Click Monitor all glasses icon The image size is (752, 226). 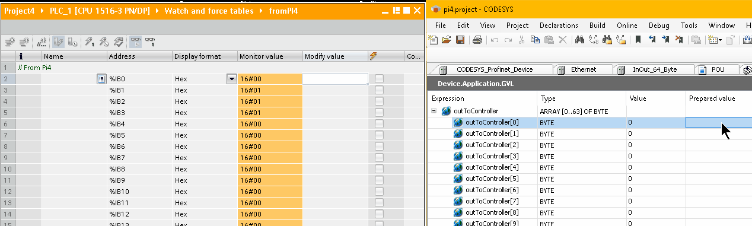(x=136, y=42)
